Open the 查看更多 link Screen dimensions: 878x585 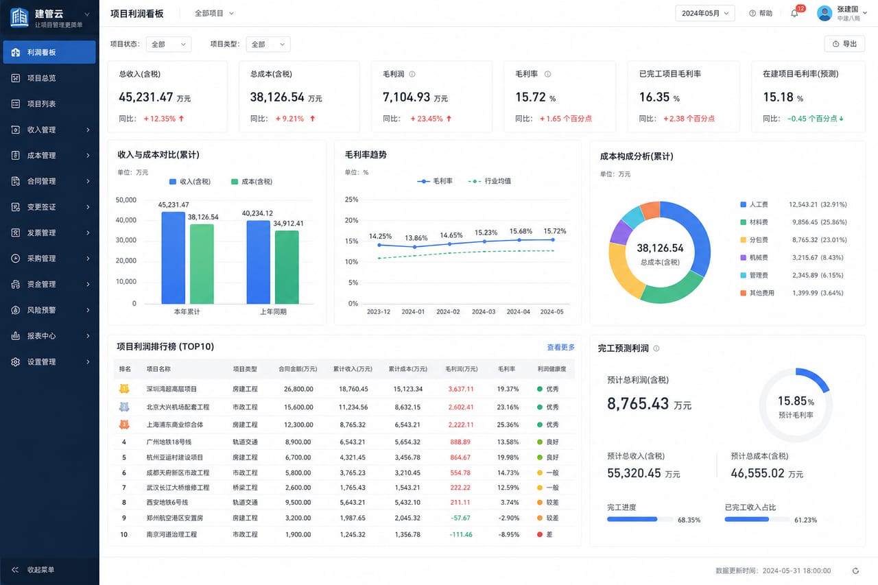coord(560,348)
